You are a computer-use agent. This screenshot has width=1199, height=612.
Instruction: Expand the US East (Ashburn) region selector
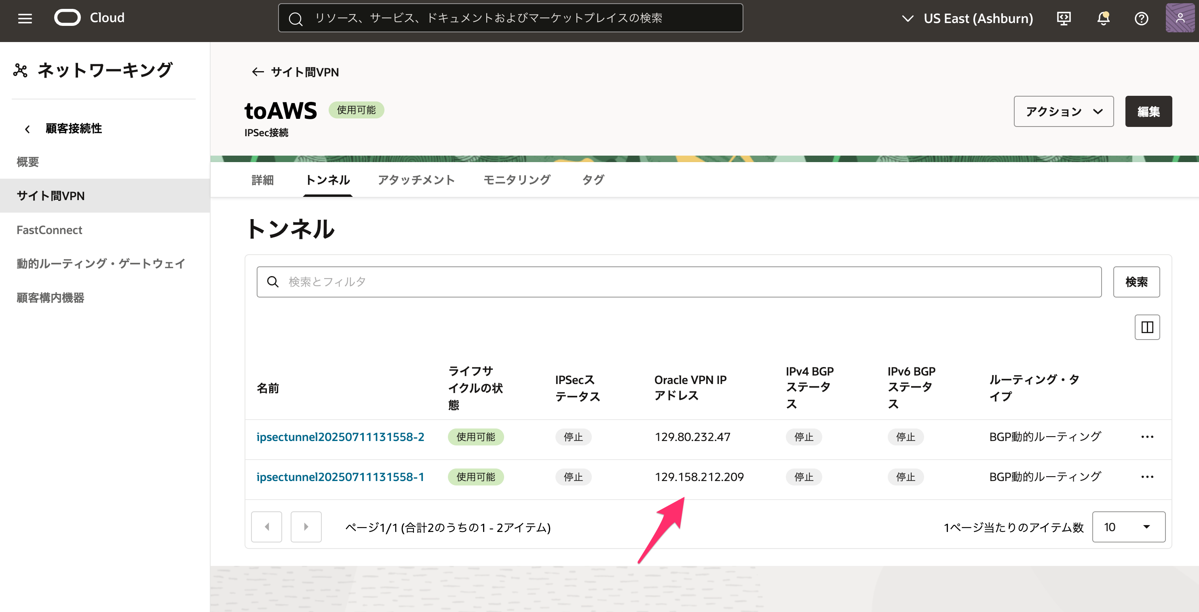(967, 18)
